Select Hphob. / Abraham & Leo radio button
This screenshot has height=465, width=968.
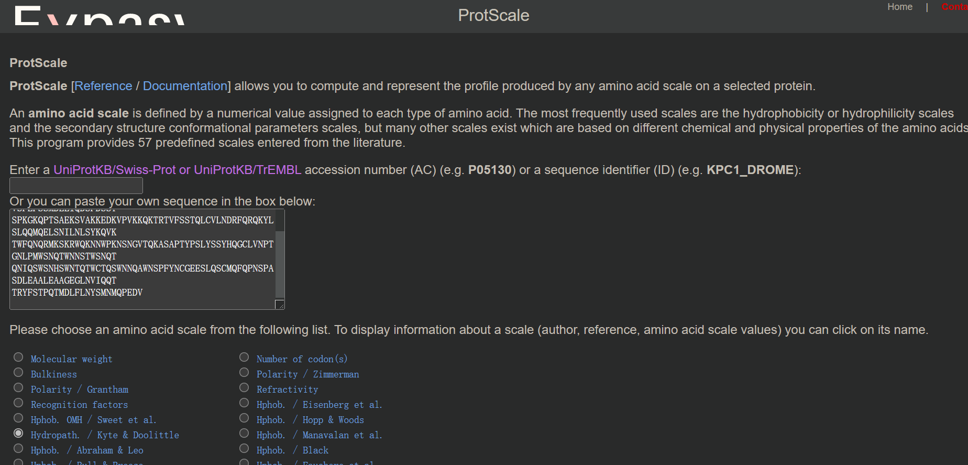18,448
